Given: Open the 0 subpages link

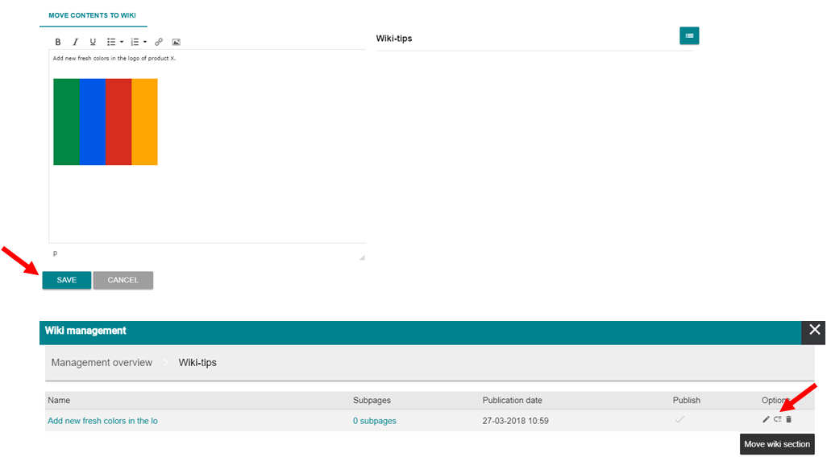Looking at the screenshot, I should coord(375,421).
